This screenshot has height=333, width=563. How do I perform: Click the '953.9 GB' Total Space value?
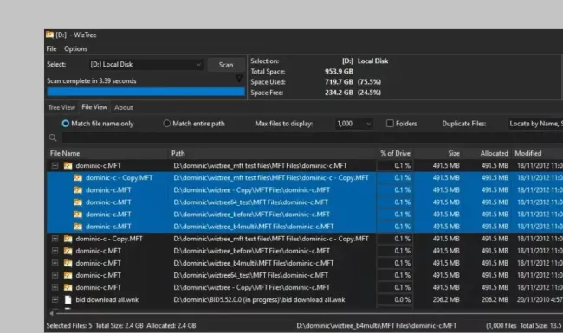pyautogui.click(x=339, y=71)
